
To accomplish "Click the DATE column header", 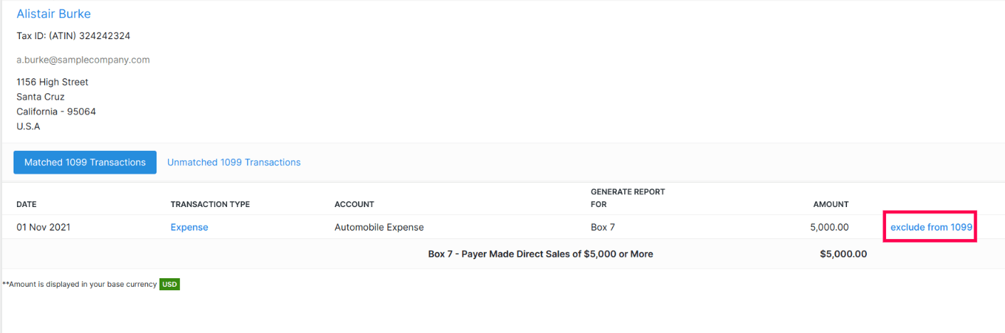I will point(26,204).
